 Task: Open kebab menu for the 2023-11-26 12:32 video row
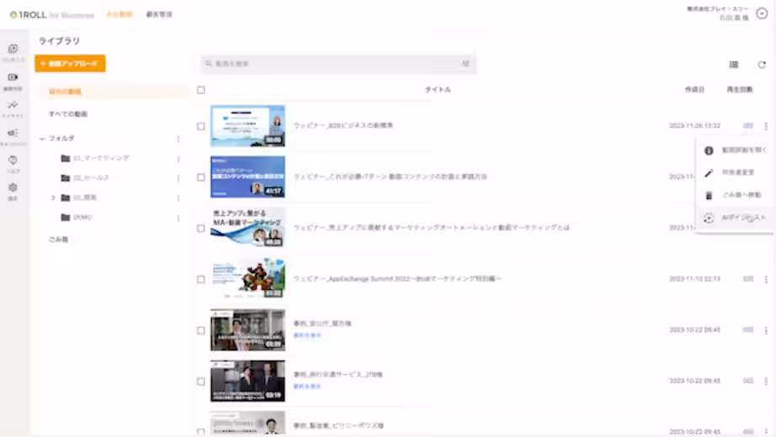[x=766, y=126]
